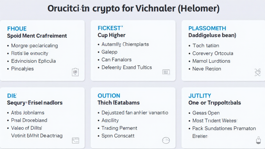Screen dimensions: 265x149
Task: Open the OUTION card heading
Action: click(x=109, y=96)
